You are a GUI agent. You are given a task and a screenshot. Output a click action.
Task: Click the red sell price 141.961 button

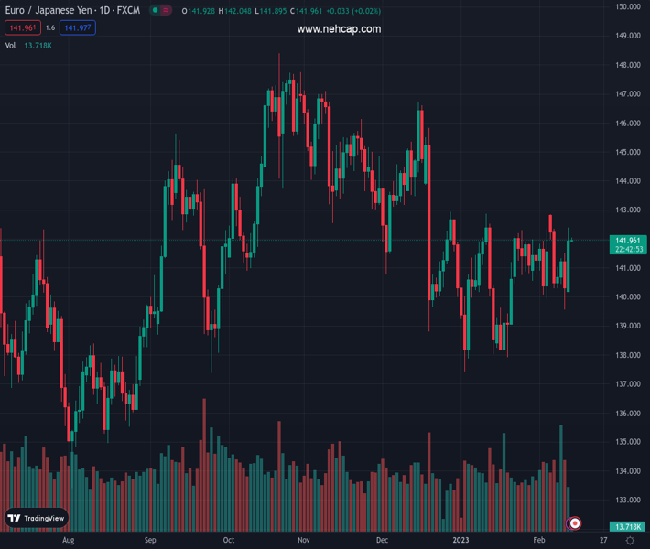[21, 28]
